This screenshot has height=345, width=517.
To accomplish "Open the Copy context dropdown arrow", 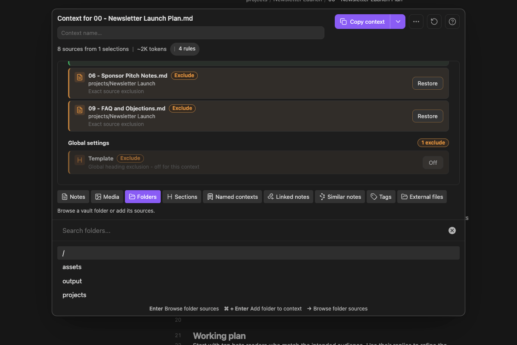I will coord(398,22).
